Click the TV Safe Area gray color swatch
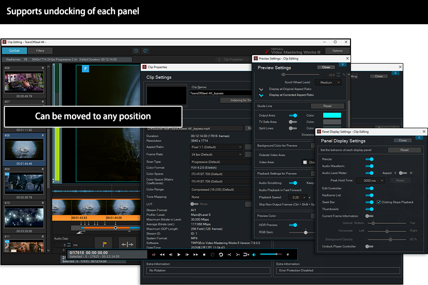 (x=332, y=122)
